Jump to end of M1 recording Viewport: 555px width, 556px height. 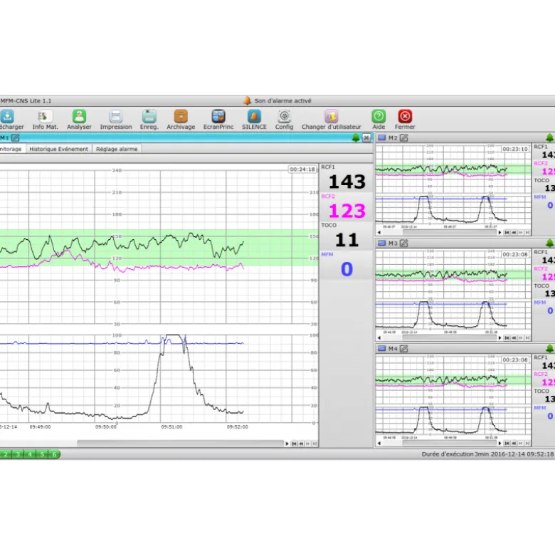click(314, 444)
